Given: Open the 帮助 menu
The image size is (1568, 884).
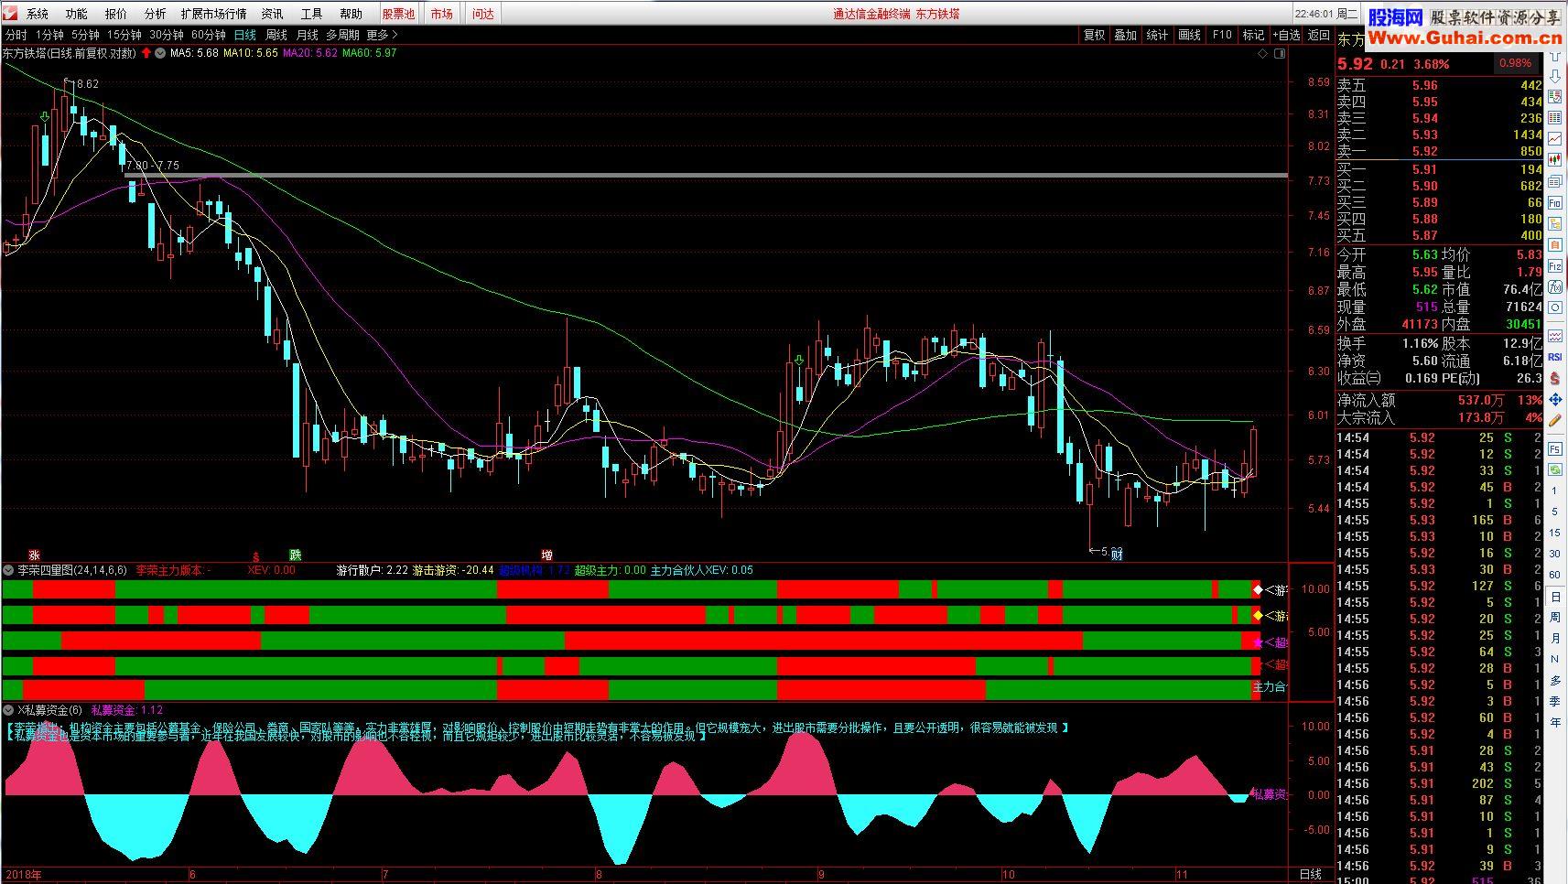Looking at the screenshot, I should point(351,14).
